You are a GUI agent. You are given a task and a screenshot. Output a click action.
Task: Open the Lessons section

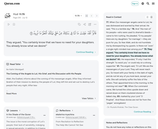(x=13, y=111)
